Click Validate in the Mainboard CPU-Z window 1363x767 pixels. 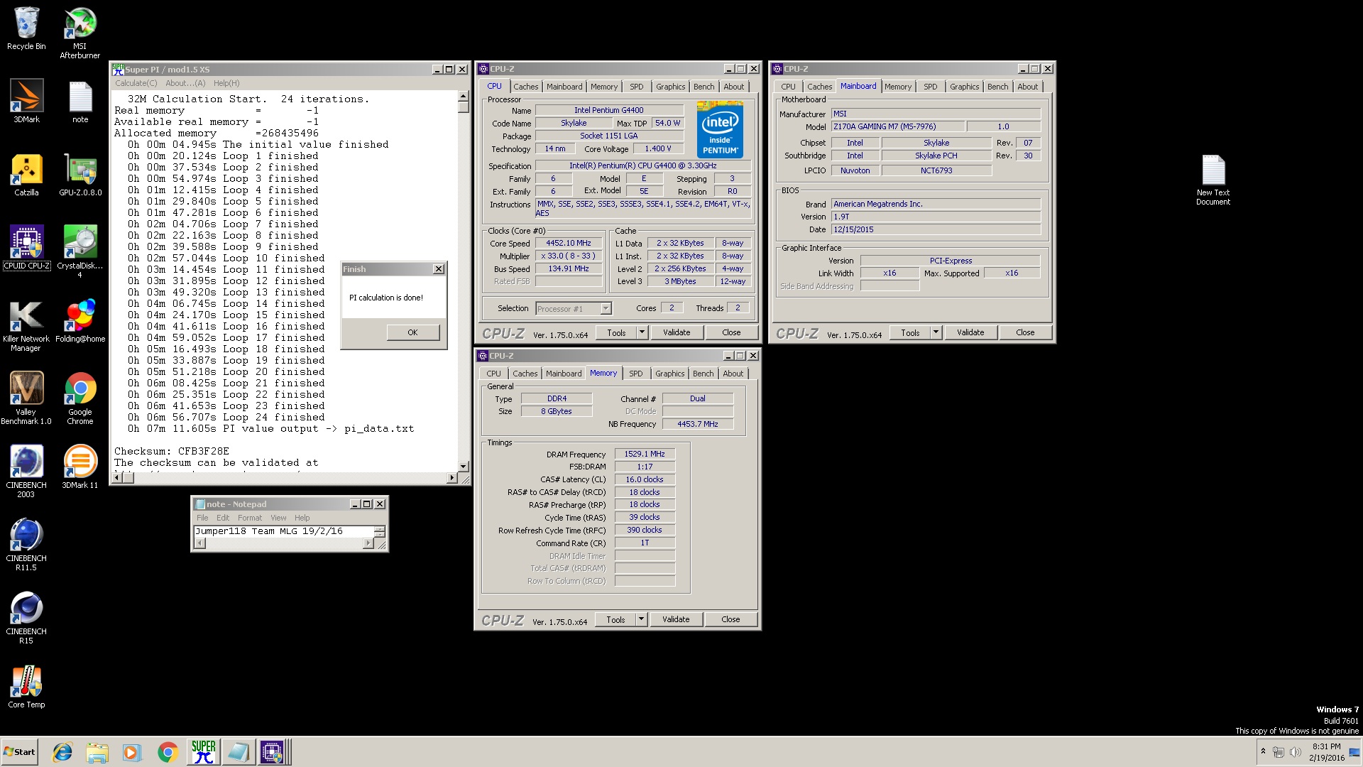click(970, 332)
